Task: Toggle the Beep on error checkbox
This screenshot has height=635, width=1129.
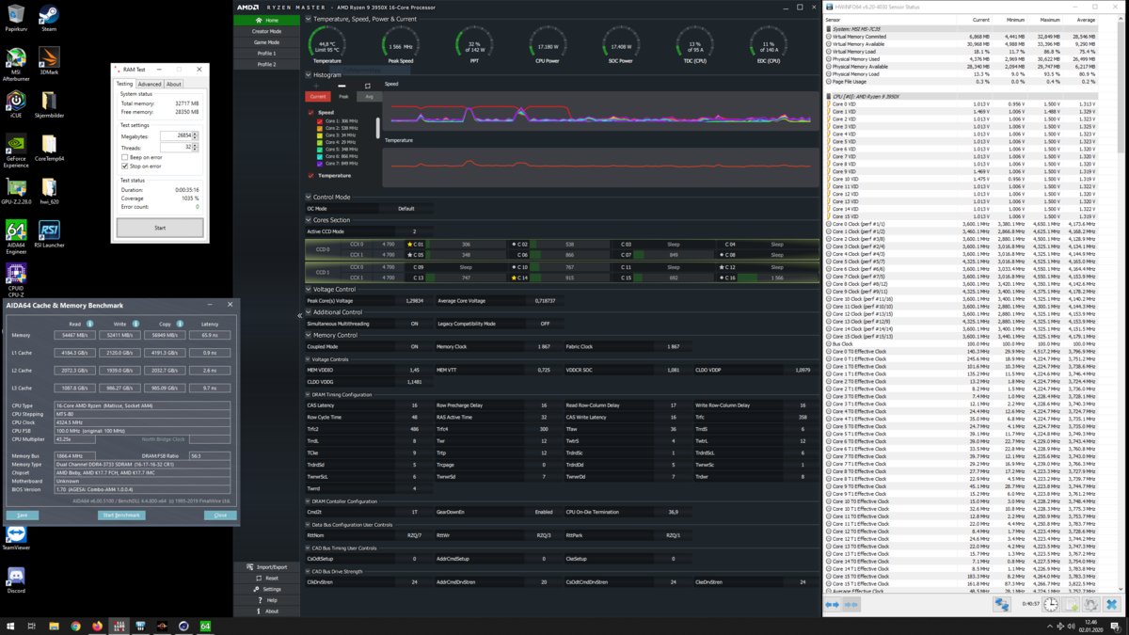Action: click(x=125, y=157)
